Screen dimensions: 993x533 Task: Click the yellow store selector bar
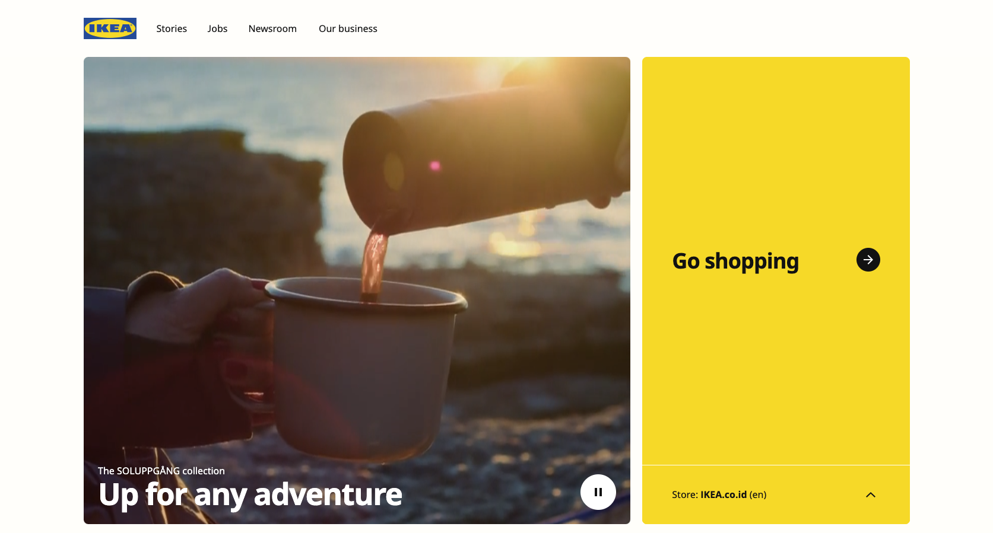(776, 494)
